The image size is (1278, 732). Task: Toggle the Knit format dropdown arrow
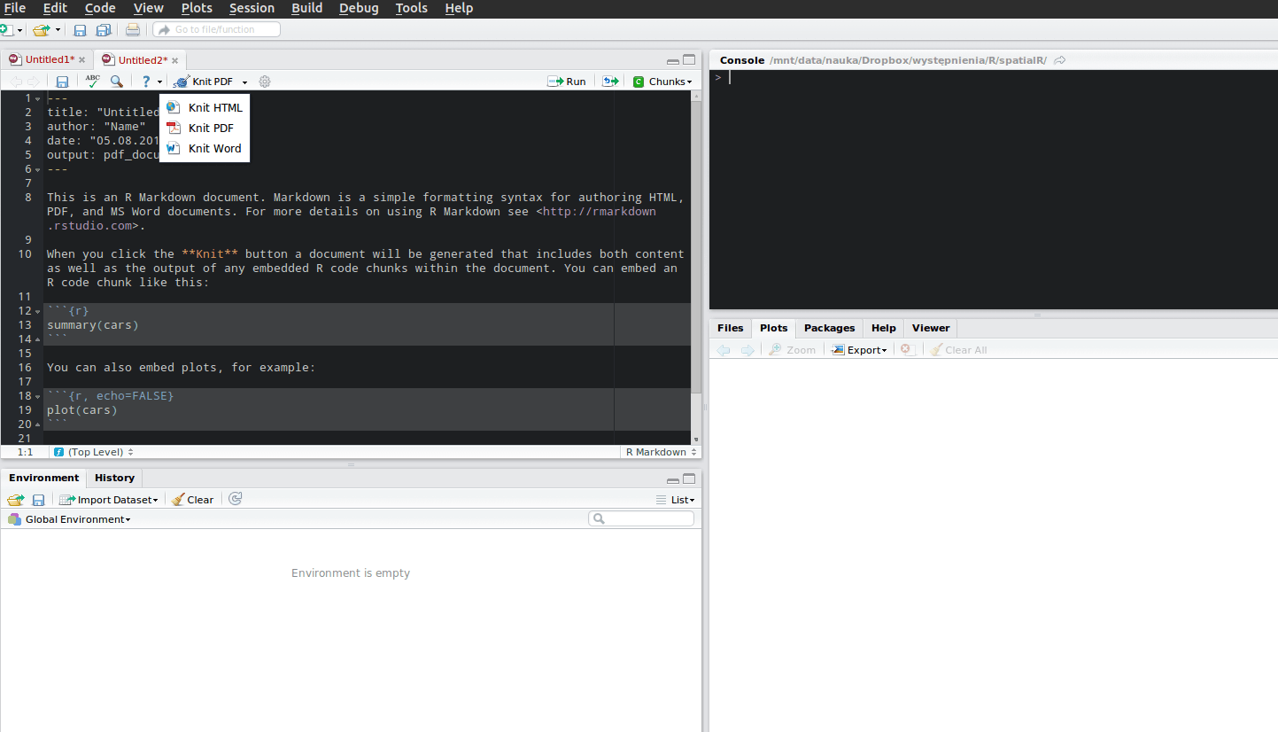coord(244,82)
